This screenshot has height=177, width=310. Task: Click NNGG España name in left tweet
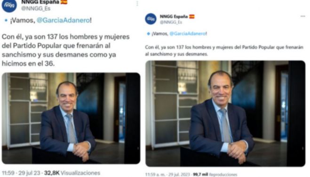(40, 2)
